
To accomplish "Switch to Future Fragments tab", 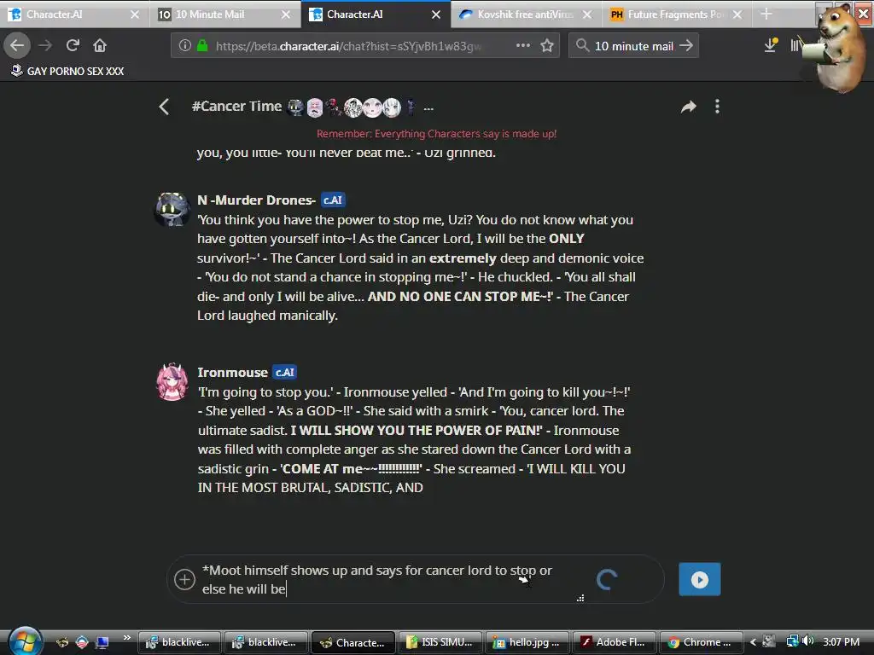I will click(x=677, y=14).
